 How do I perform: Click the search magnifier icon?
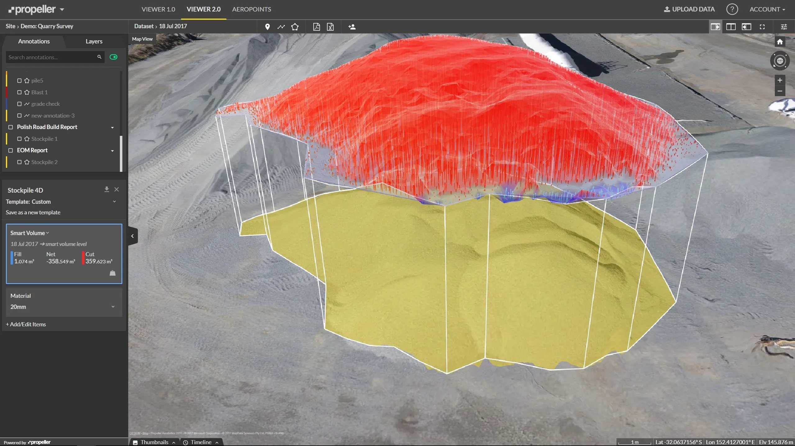click(99, 57)
